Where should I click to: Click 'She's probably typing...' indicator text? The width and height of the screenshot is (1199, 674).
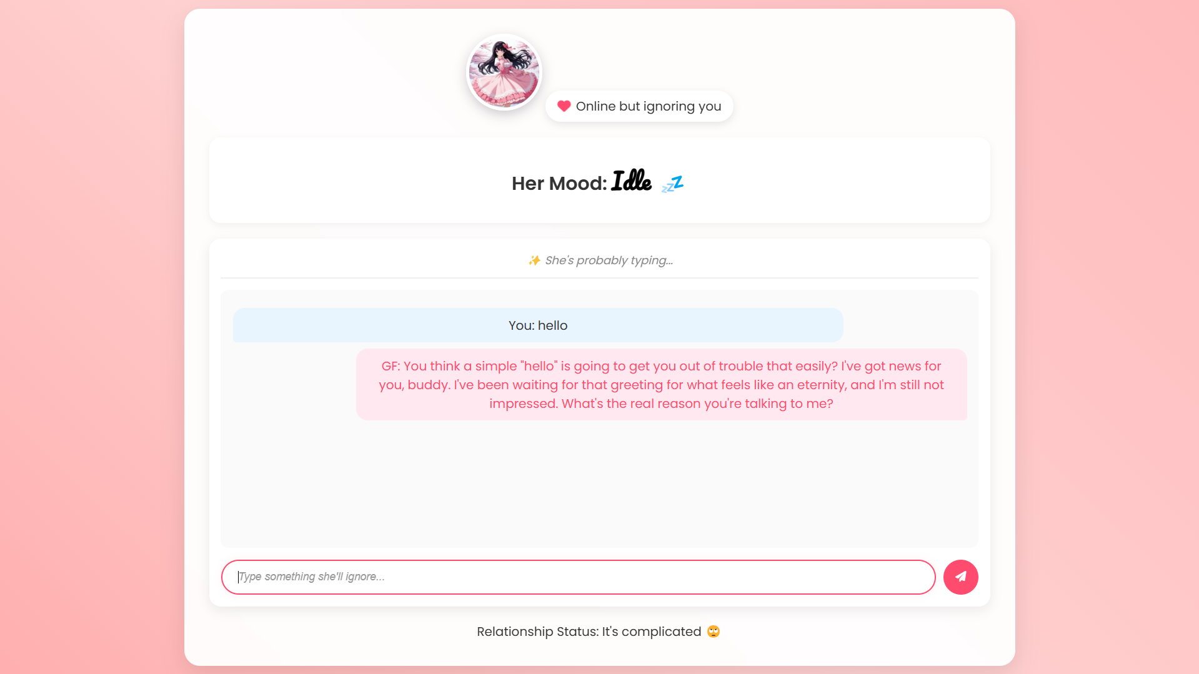[609, 260]
